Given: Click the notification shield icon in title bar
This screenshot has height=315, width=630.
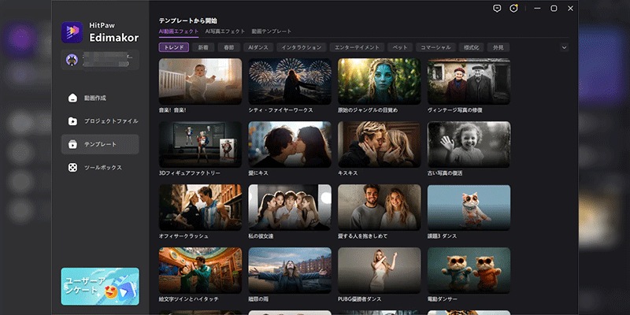Looking at the screenshot, I should (x=513, y=9).
